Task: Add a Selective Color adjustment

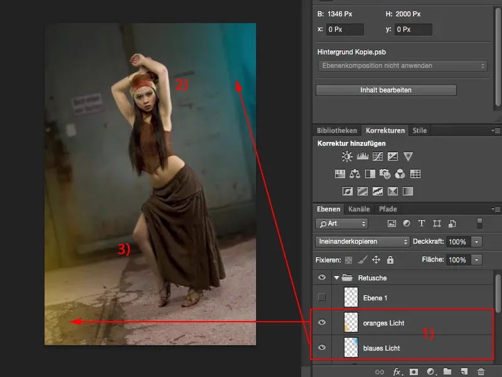Action: click(x=393, y=192)
